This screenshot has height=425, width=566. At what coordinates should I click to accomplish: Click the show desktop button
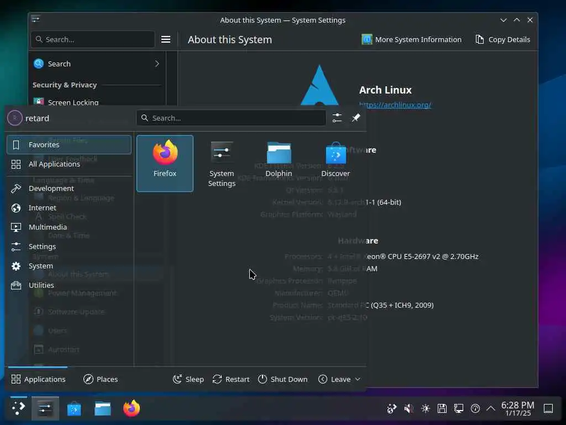(x=548, y=408)
